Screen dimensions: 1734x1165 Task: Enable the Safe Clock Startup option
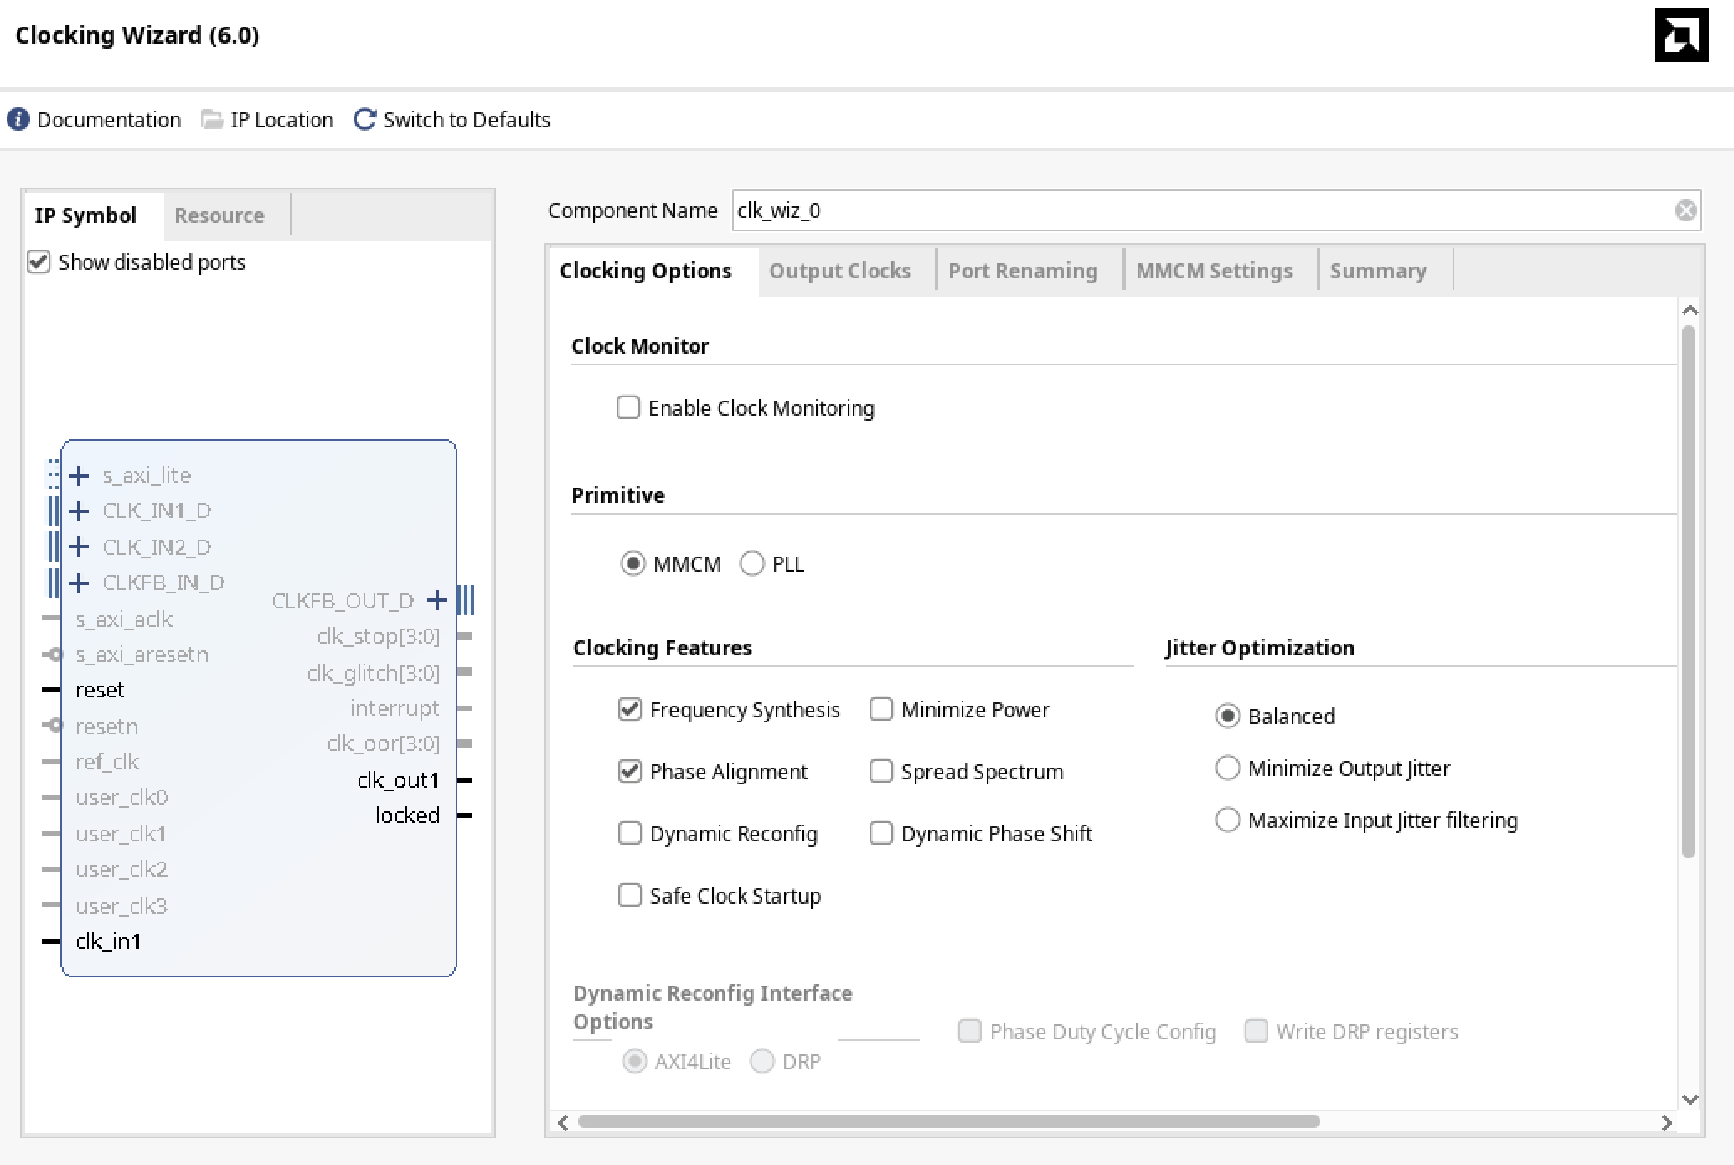630,896
